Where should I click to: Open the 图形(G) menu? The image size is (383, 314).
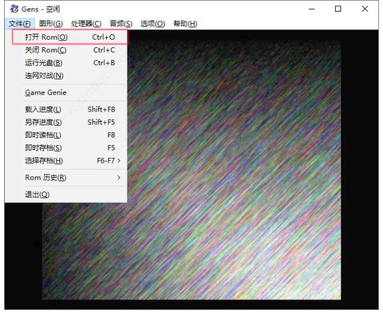(51, 24)
